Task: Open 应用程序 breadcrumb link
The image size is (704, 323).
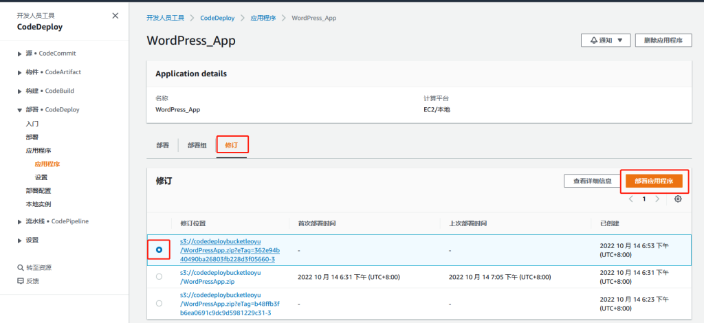Action: click(x=263, y=18)
